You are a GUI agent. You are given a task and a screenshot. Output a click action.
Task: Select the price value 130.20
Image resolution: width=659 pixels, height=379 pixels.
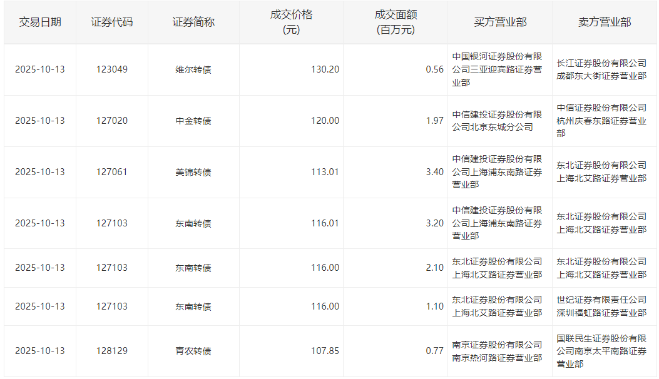tap(325, 69)
